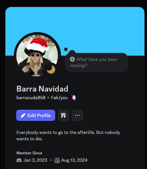Click the server icon beside Aug 13, 2024
147x169 pixels.
click(x=57, y=160)
